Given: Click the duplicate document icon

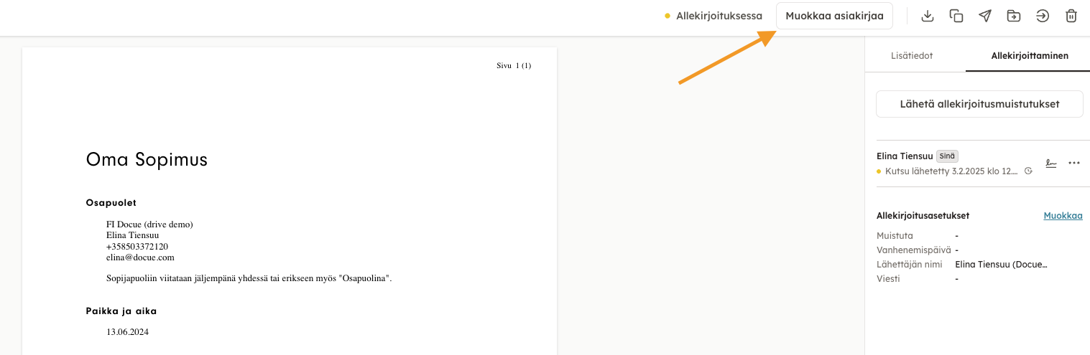Looking at the screenshot, I should coord(956,16).
